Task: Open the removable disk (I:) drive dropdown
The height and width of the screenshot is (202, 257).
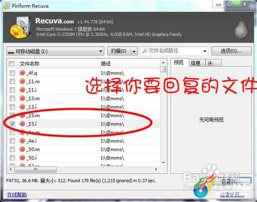Action: pyautogui.click(x=55, y=51)
